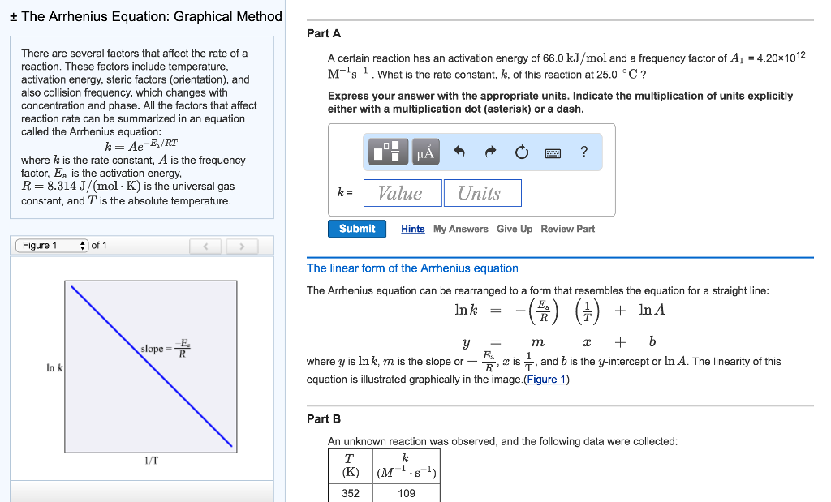Open Review Part
The image size is (831, 502).
567,229
